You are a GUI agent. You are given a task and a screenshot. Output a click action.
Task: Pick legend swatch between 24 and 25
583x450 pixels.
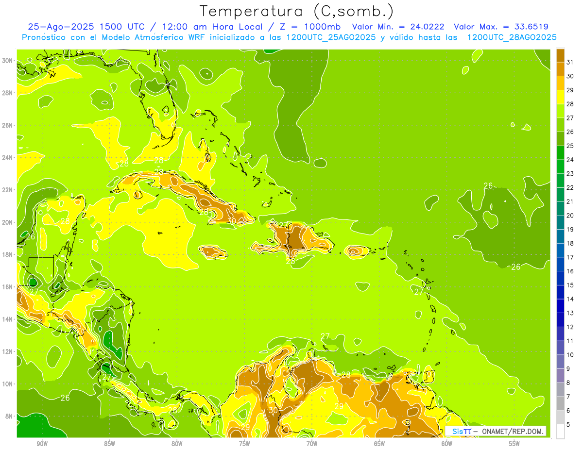(560, 153)
